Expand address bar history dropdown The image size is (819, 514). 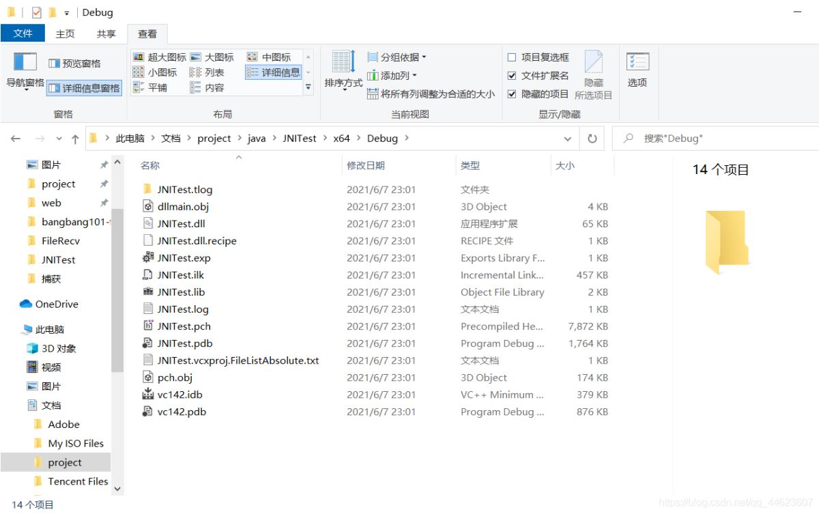point(568,139)
